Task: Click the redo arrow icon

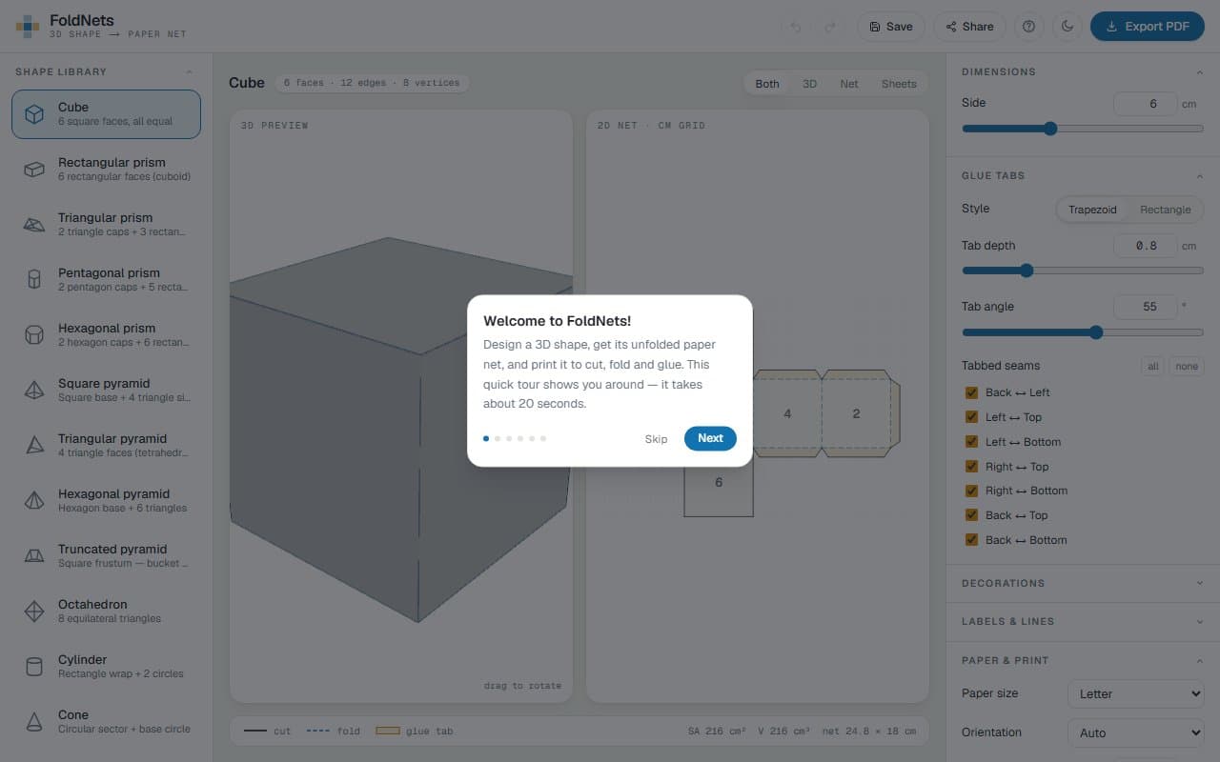Action: click(830, 27)
